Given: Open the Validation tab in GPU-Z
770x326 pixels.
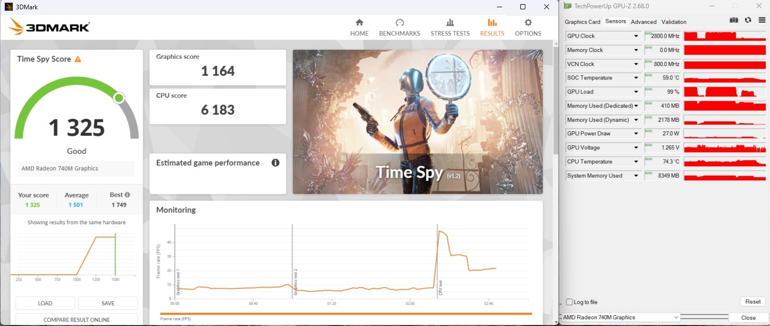Looking at the screenshot, I should coord(674,22).
